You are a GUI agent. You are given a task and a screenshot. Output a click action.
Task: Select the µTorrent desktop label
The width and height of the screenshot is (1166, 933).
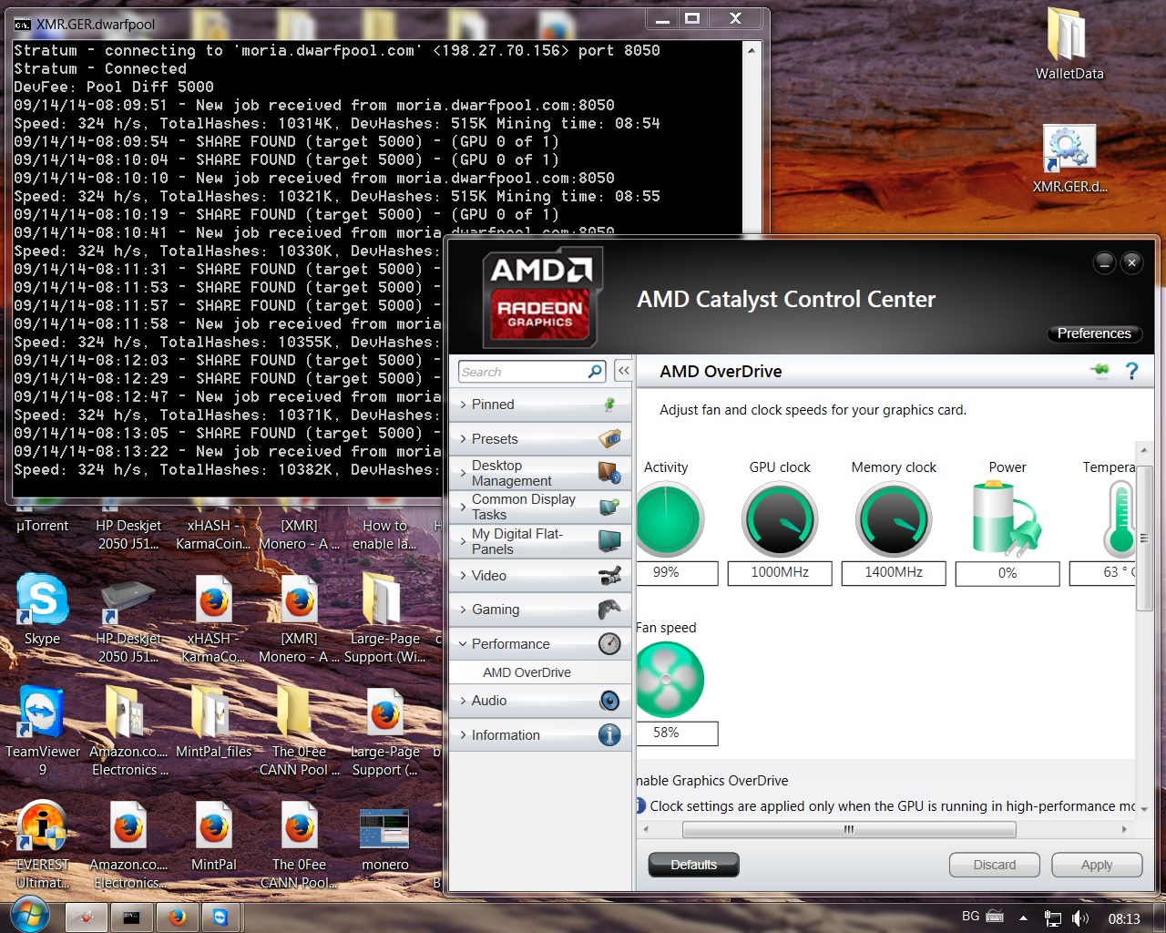[x=42, y=526]
